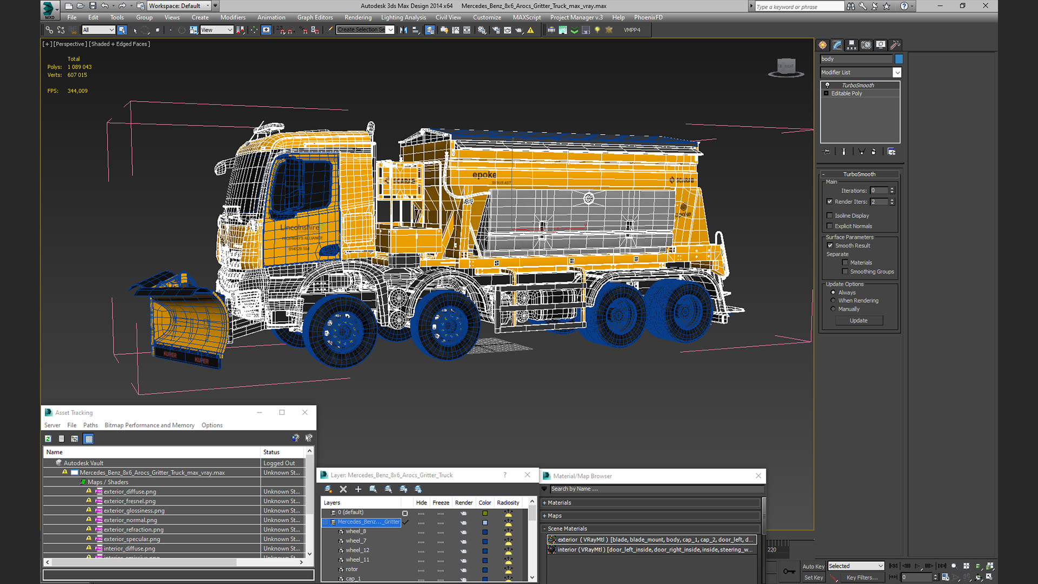Click Create New Layer plus icon
Viewport: 1038px width, 584px height.
(358, 489)
